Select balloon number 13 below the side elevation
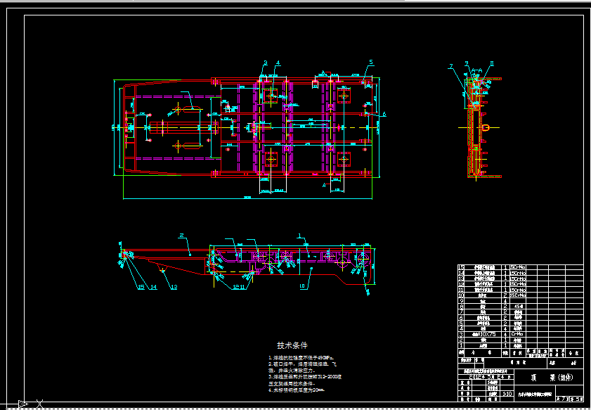 click(174, 287)
